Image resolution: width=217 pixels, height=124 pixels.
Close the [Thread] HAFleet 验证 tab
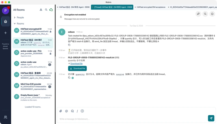pyautogui.click(x=92, y=7)
